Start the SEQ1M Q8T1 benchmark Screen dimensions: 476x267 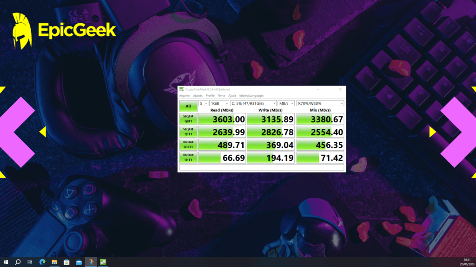[x=188, y=119]
